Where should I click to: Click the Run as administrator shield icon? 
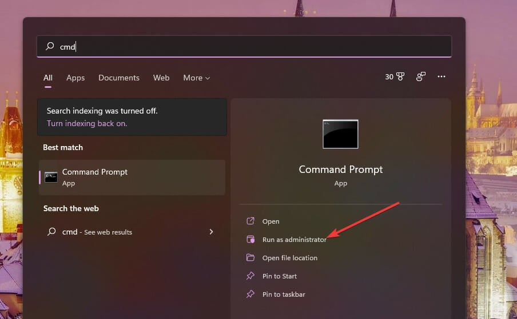250,239
